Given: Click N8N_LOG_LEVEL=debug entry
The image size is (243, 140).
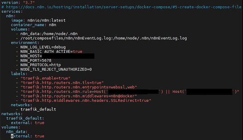Looking at the screenshot, I should coord(43,47).
